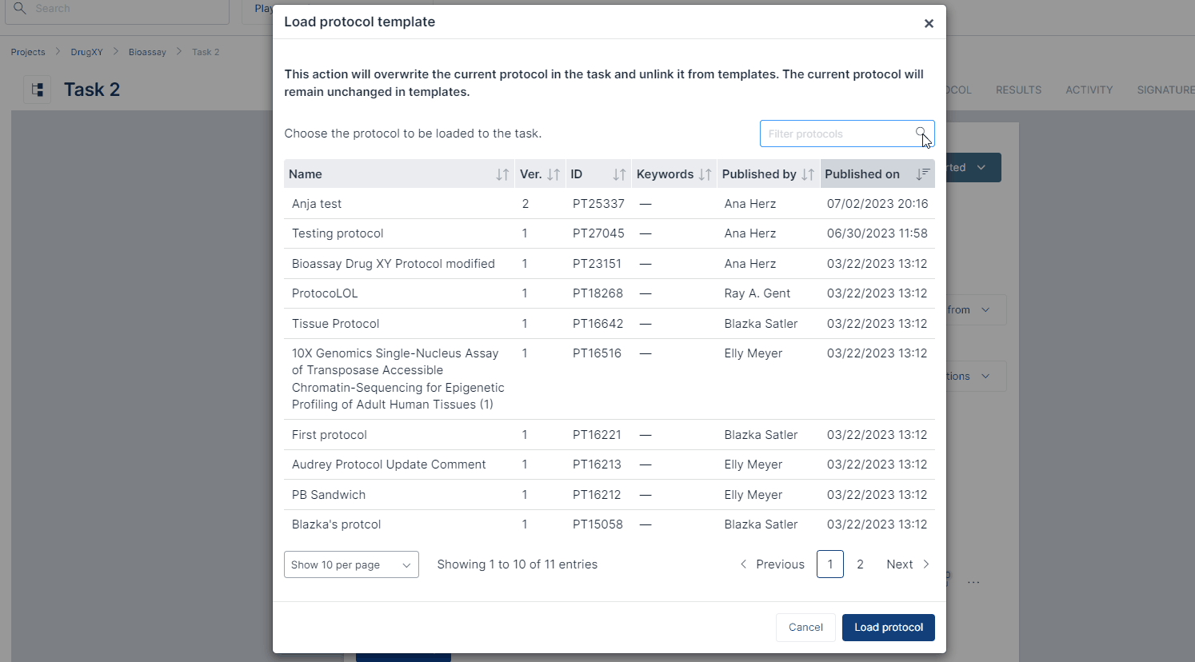Close the Load protocol template dialog
Image resolution: width=1195 pixels, height=662 pixels.
929,23
